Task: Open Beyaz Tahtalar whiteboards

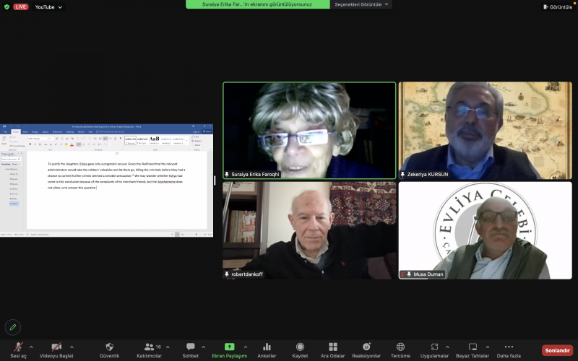Action: pyautogui.click(x=474, y=347)
